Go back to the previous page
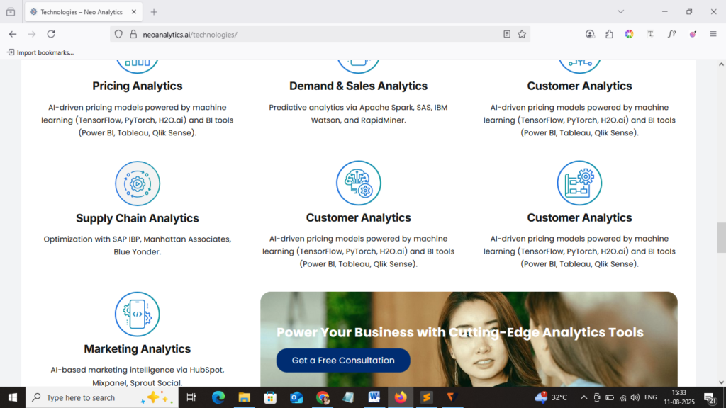 coord(13,34)
